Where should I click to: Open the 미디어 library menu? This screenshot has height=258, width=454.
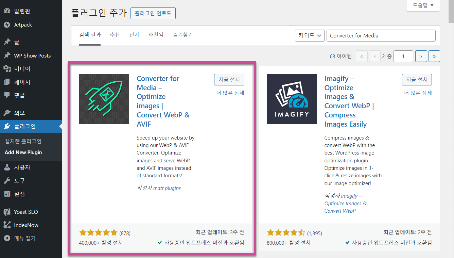[31, 69]
